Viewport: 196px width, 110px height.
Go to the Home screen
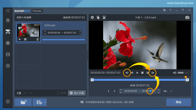click(x=8, y=20)
